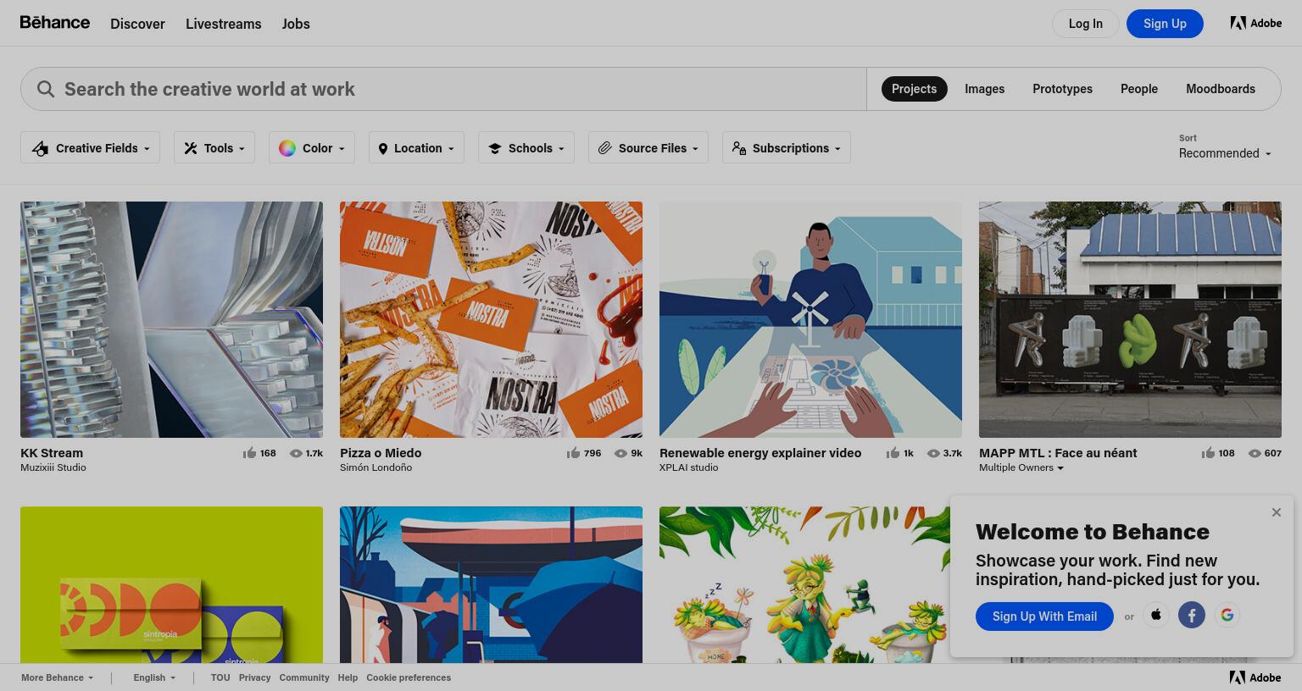Visit Simón Londoño profile
1302x691 pixels.
click(x=376, y=467)
